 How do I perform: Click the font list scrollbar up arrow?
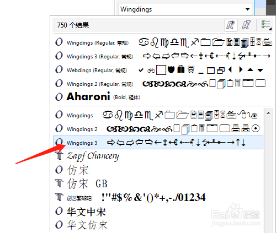[x=268, y=113]
